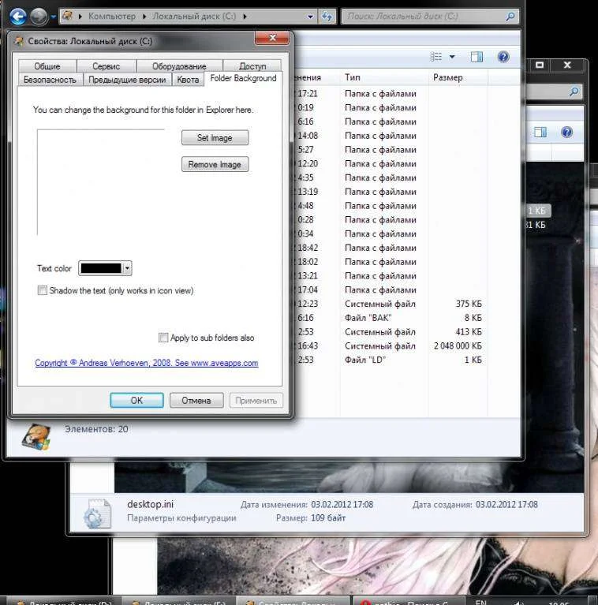
Task: Click the Back arrow in Explorer
Action: click(17, 17)
